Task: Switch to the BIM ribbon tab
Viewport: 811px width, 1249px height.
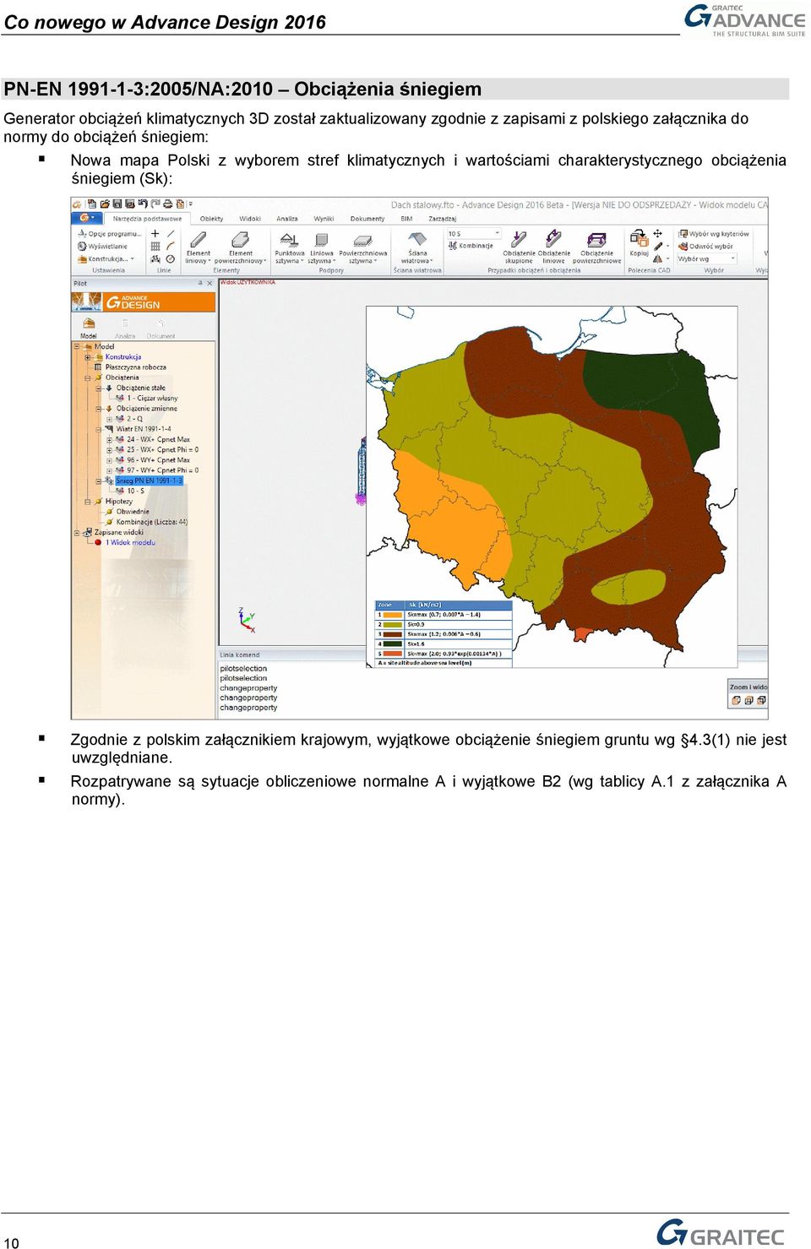Action: (x=406, y=219)
